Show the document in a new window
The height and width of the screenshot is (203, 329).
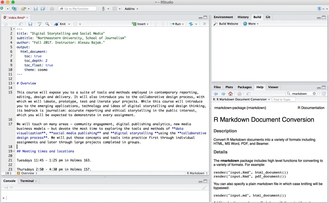point(21,24)
